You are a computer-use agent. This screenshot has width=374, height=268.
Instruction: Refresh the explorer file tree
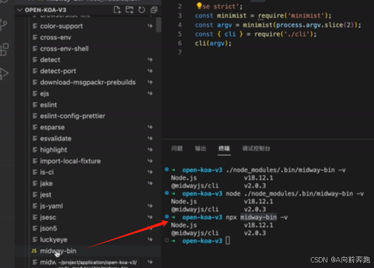(142, 10)
